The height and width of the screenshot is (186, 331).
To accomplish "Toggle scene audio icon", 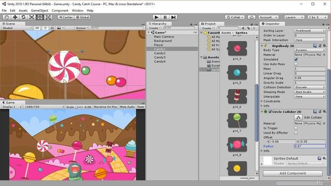I will [x=52, y=28].
